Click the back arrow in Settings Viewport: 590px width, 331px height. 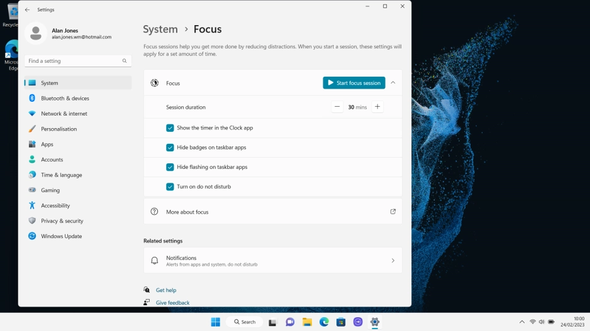pyautogui.click(x=27, y=10)
